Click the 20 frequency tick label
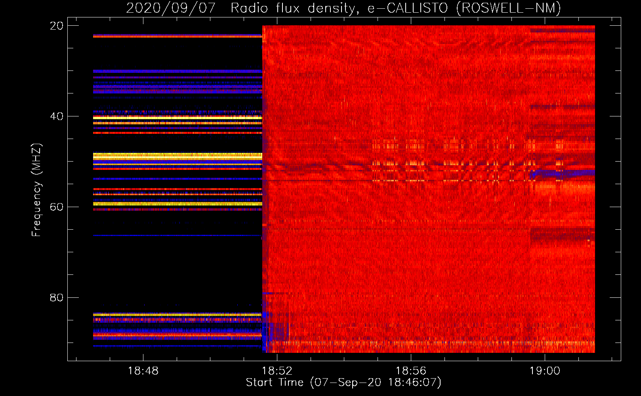This screenshot has height=396, width=641. click(x=57, y=26)
